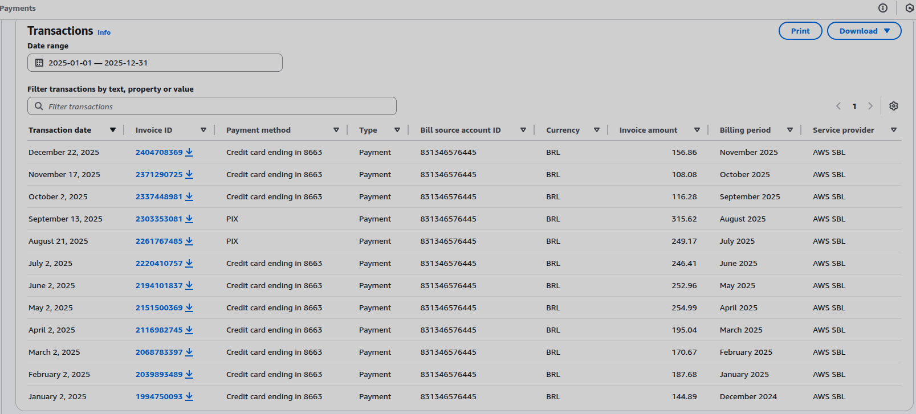Image resolution: width=916 pixels, height=414 pixels.
Task: Click calendar icon in date range field
Action: tap(39, 63)
